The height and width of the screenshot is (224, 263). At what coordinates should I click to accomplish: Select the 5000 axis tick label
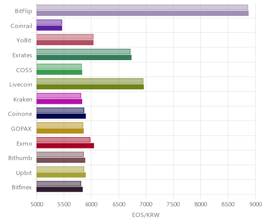point(37,204)
